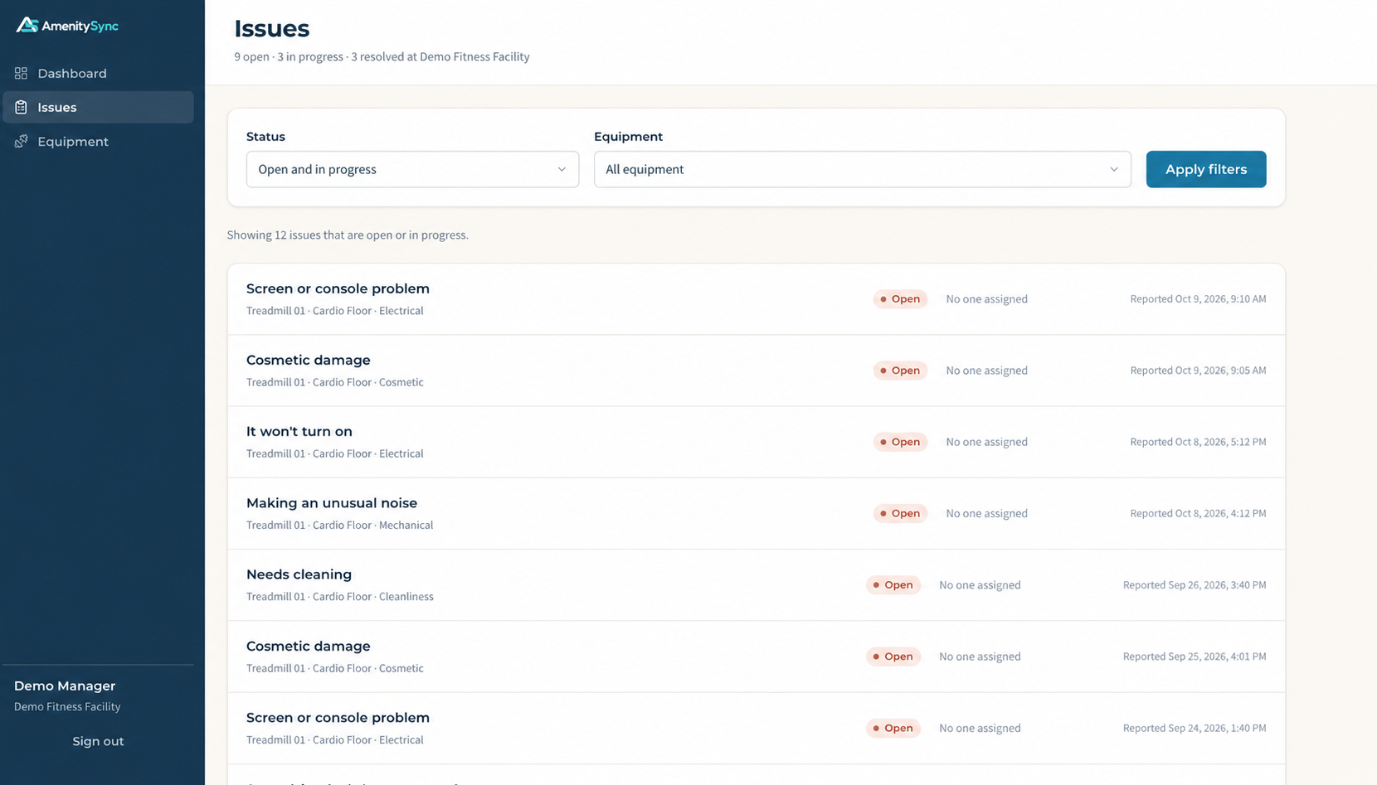The image size is (1377, 785).
Task: Expand the All equipment dropdown
Action: click(x=862, y=169)
